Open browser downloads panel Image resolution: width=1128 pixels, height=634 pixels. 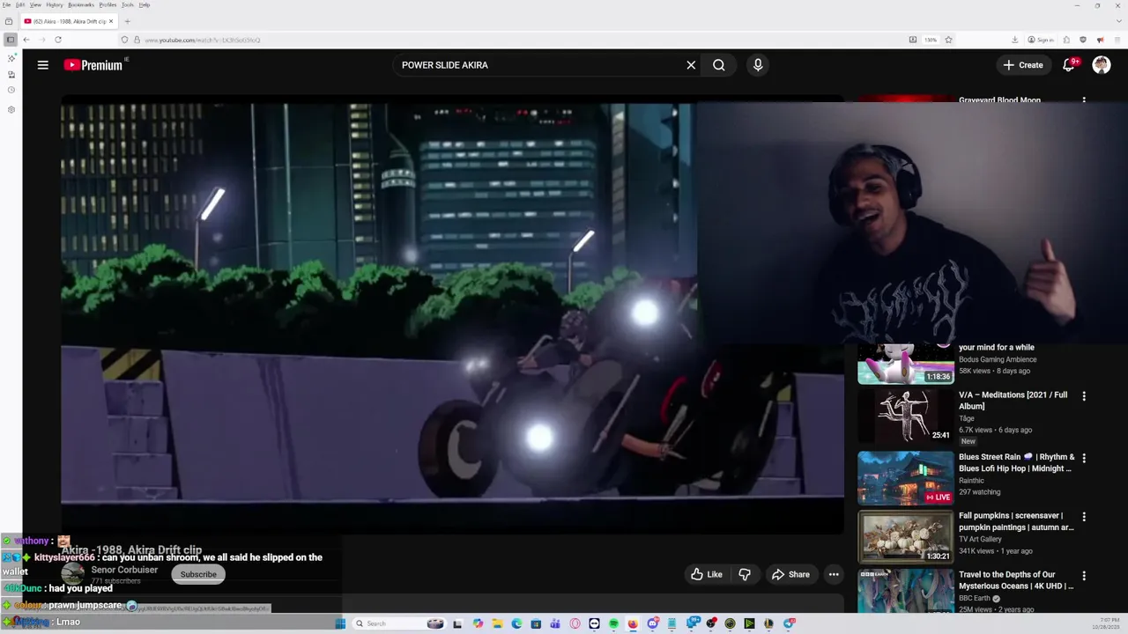tap(1015, 40)
